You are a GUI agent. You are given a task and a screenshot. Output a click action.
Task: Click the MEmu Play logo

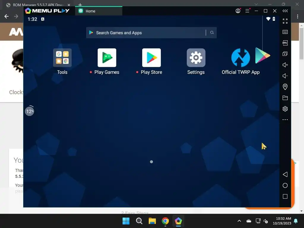point(47,11)
